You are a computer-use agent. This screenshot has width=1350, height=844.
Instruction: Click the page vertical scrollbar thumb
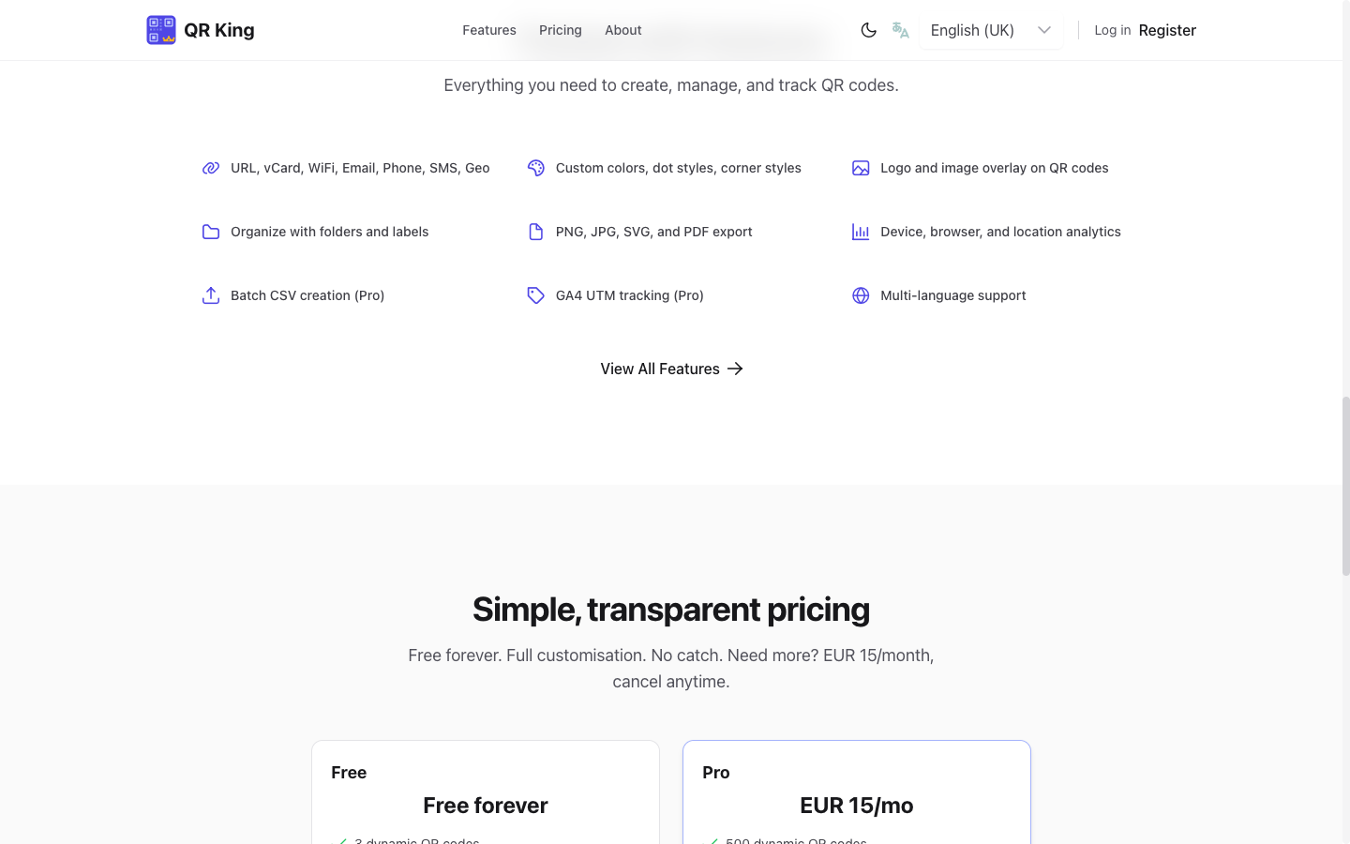point(1346,486)
